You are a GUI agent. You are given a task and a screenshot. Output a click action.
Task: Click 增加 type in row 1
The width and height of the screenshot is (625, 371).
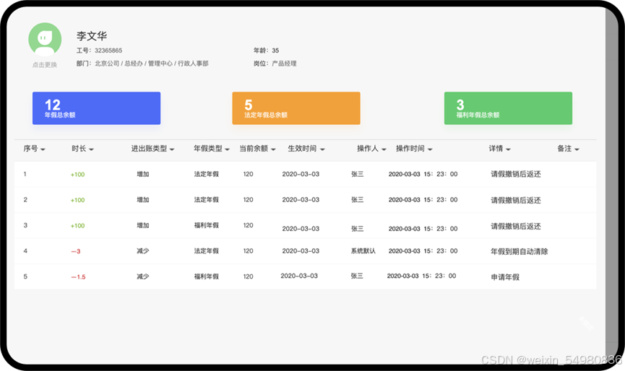click(x=142, y=174)
